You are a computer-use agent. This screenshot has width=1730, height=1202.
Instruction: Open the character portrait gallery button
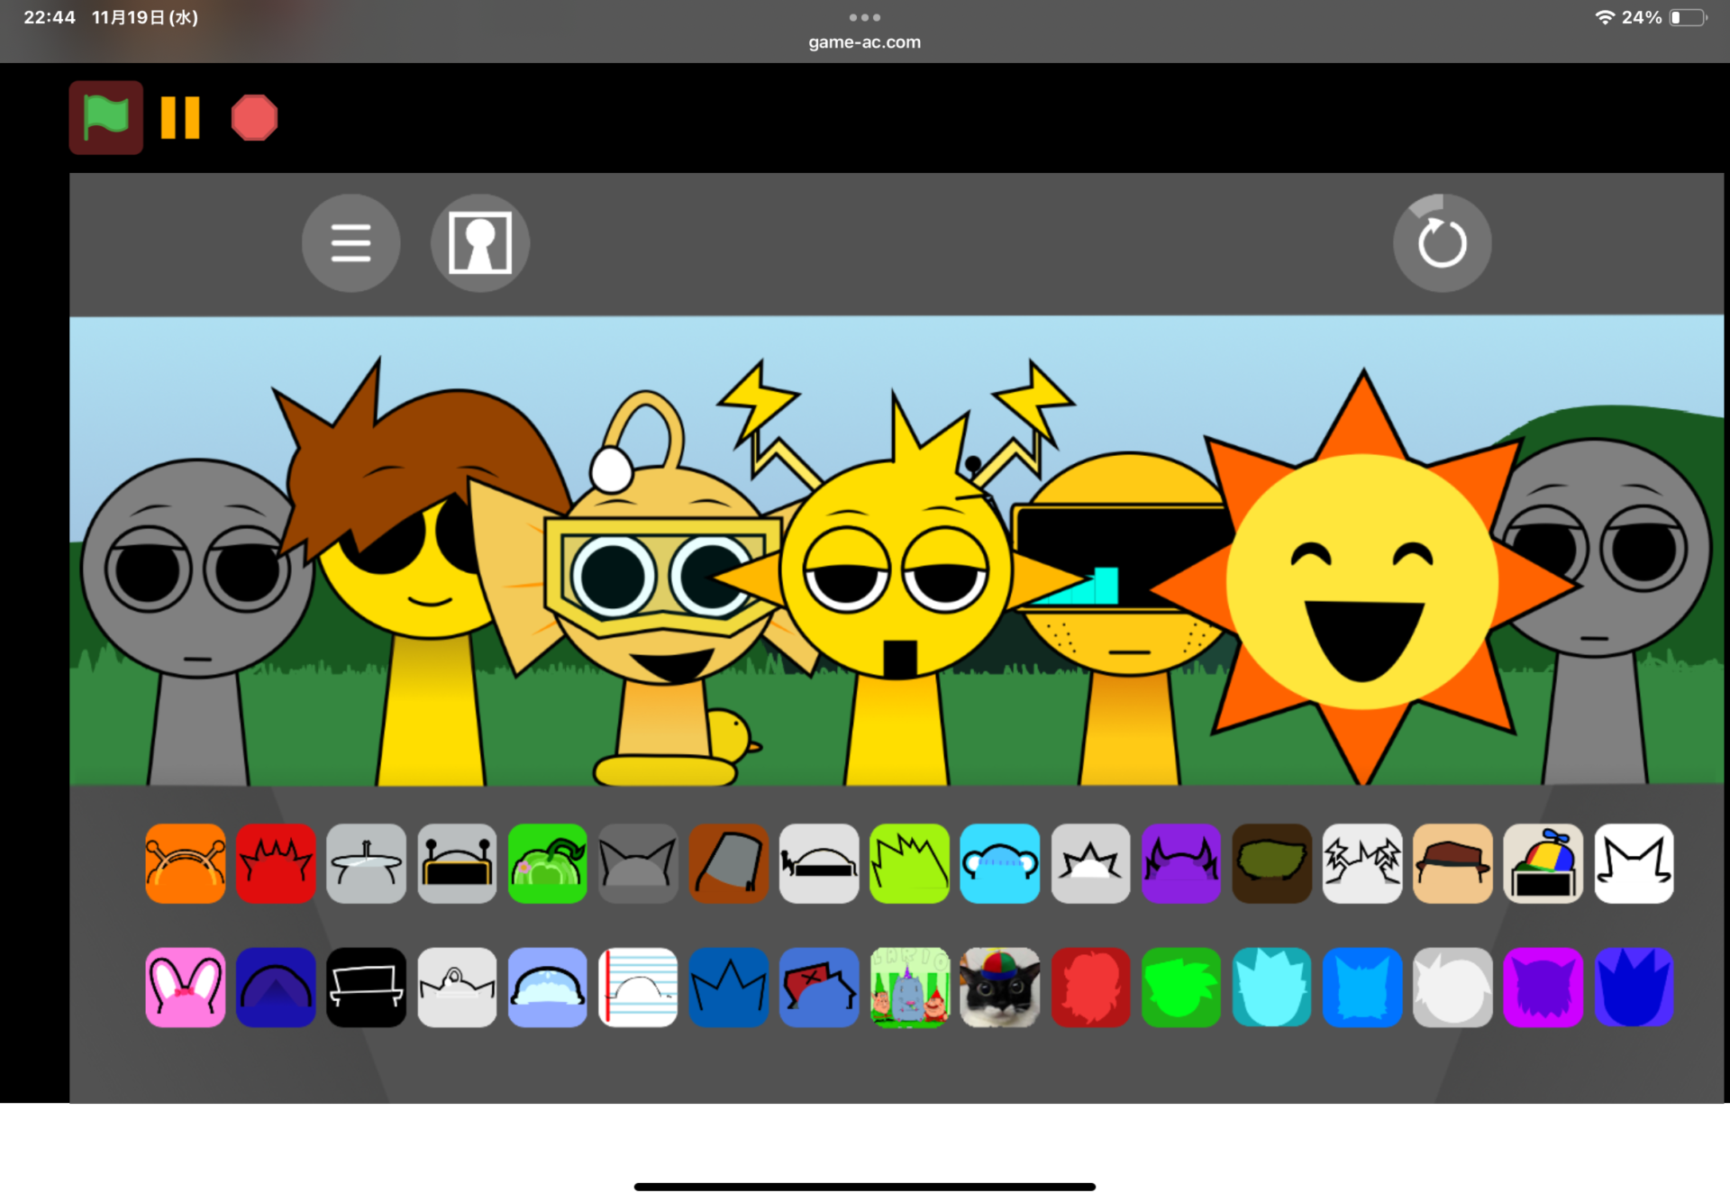click(x=479, y=243)
